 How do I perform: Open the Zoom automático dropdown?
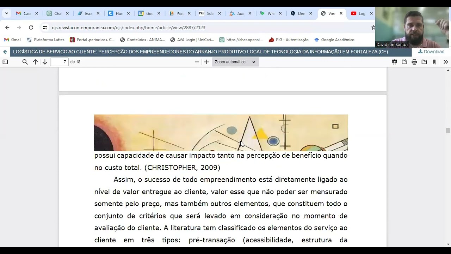[235, 62]
